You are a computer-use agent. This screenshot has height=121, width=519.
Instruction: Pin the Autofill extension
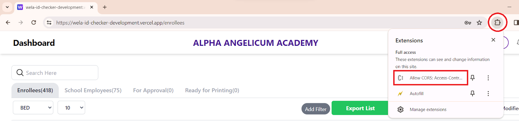tap(473, 93)
